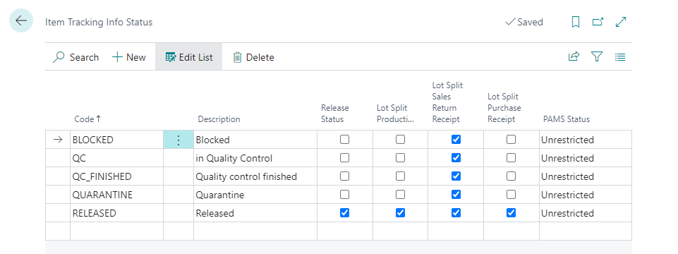
Task: Click the PAMS Status column header
Action: (567, 119)
